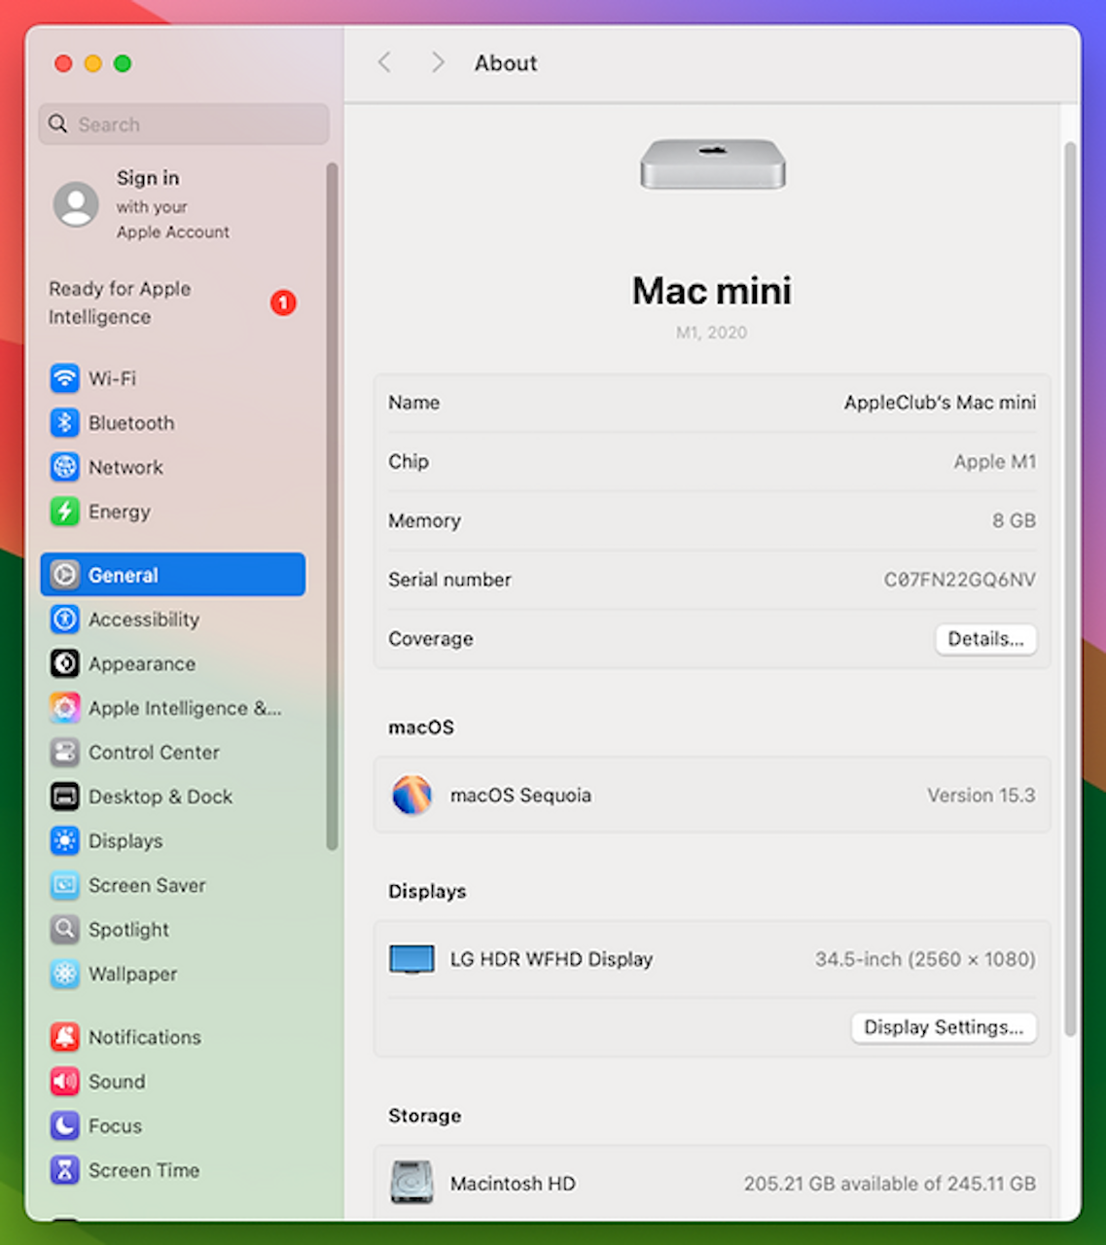Open Wallpaper settings pane
Screen dimensions: 1106x1245
tap(173, 974)
